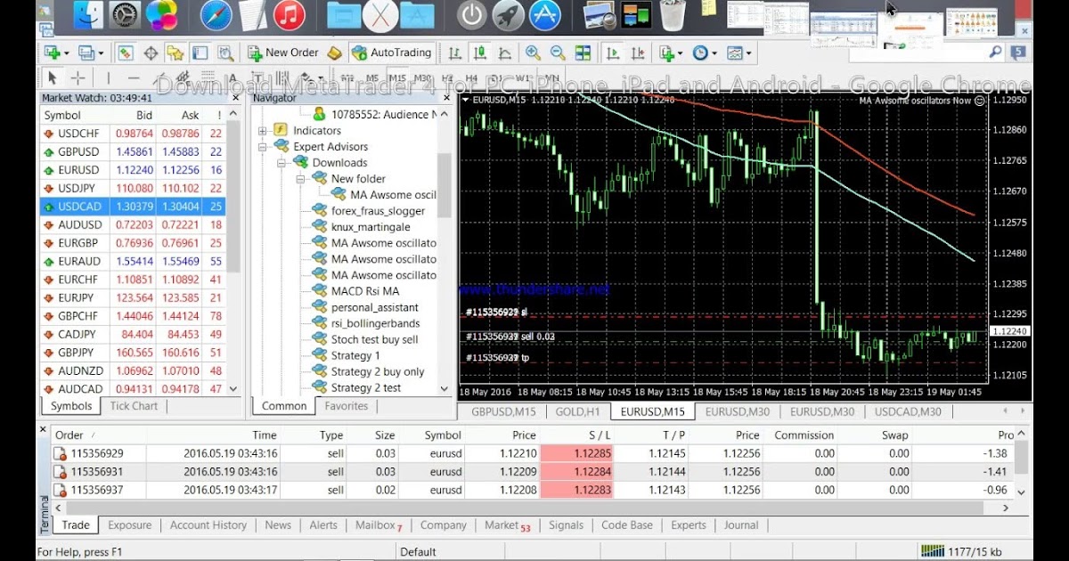
Task: Switch chart timeframe to M15
Action: click(397, 77)
